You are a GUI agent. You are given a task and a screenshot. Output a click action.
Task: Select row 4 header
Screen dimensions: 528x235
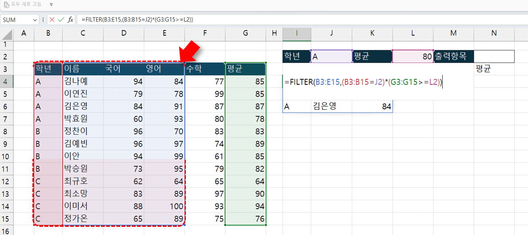(x=7, y=81)
